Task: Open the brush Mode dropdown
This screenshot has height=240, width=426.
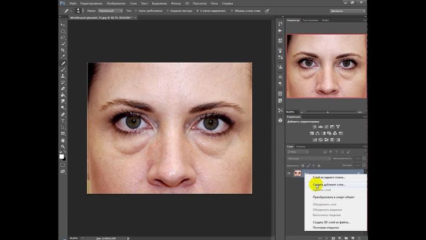Action: (x=111, y=11)
